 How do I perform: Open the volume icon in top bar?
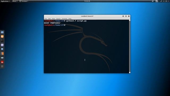tap(164, 1)
